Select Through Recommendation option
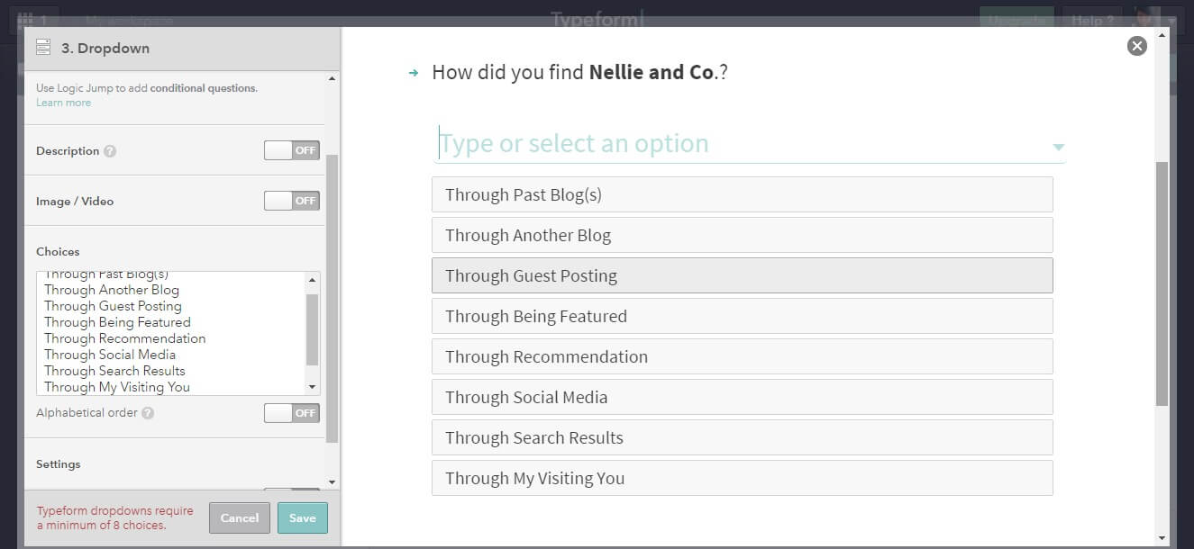This screenshot has width=1194, height=549. pyautogui.click(x=743, y=356)
